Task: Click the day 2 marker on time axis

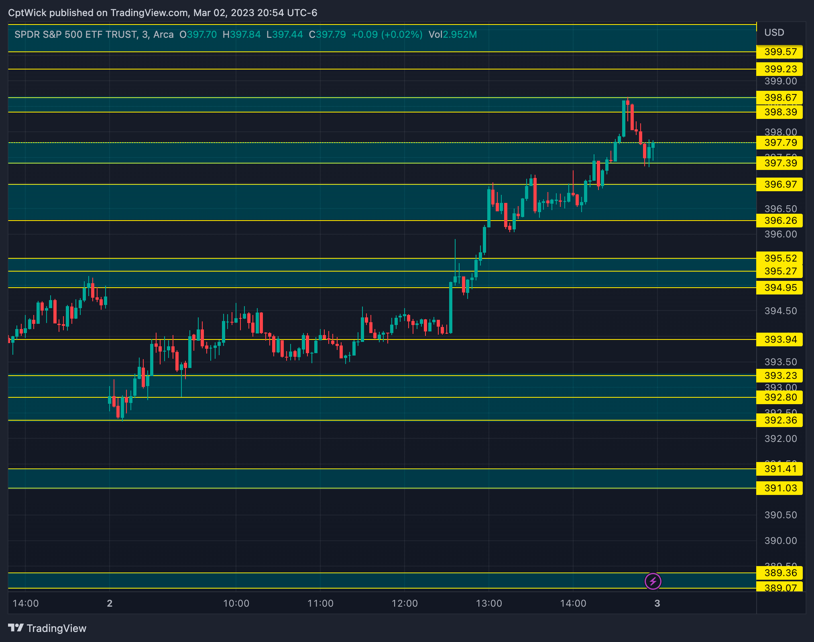Action: pyautogui.click(x=110, y=603)
